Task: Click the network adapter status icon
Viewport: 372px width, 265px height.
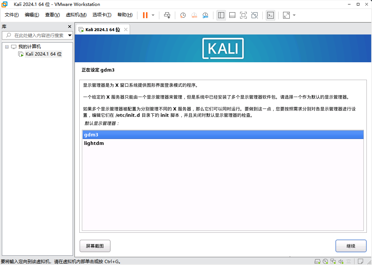Action: pyautogui.click(x=333, y=261)
